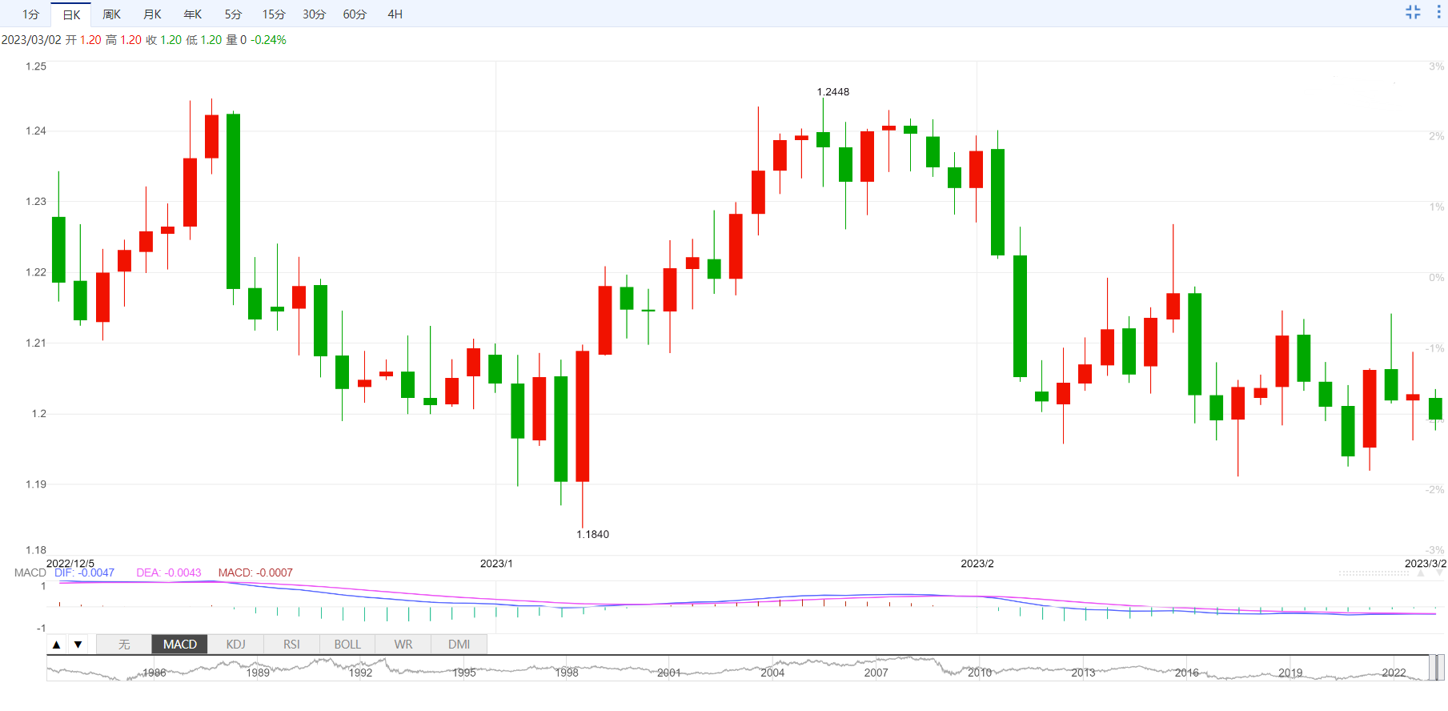The height and width of the screenshot is (711, 1448).
Task: Show the RSI indicator panel
Action: [x=291, y=645]
